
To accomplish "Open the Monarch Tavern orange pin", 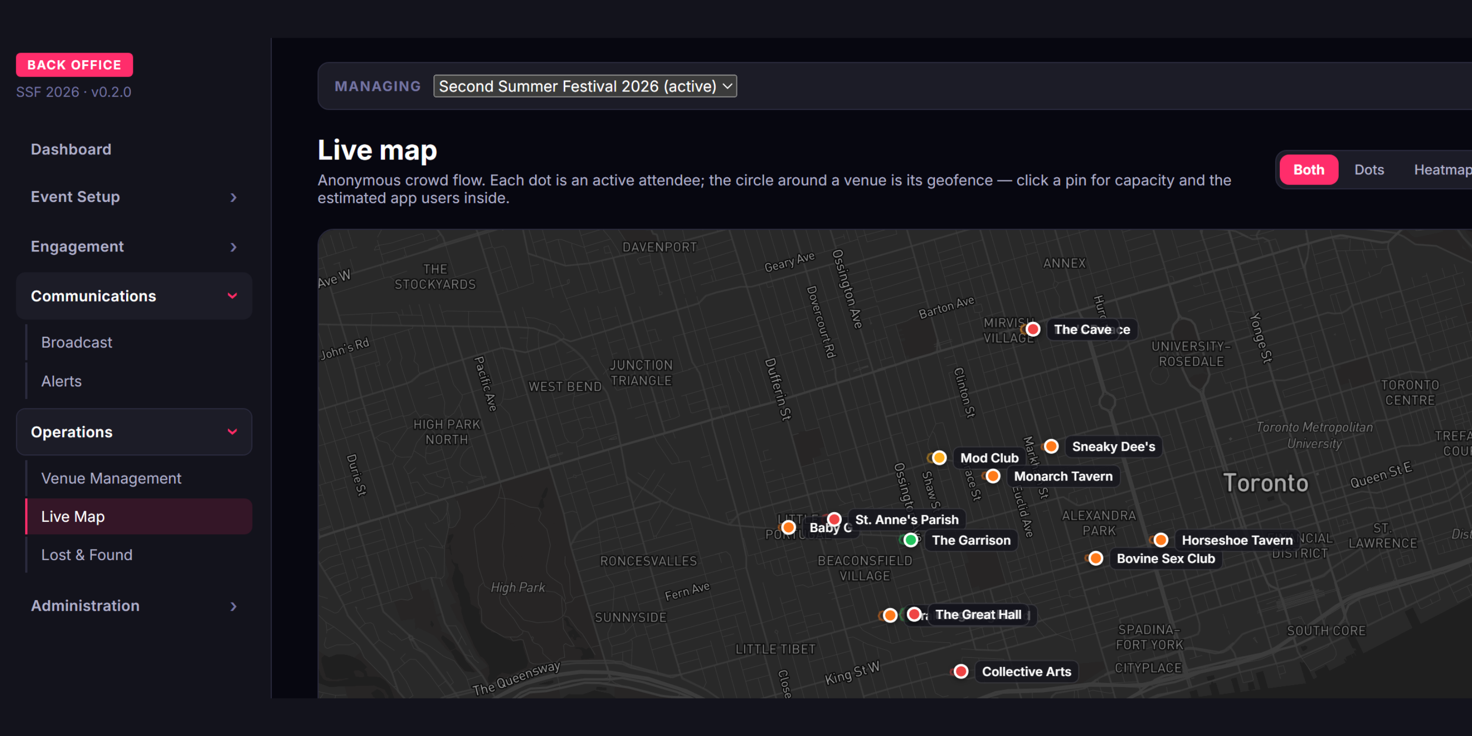I will pyautogui.click(x=993, y=476).
